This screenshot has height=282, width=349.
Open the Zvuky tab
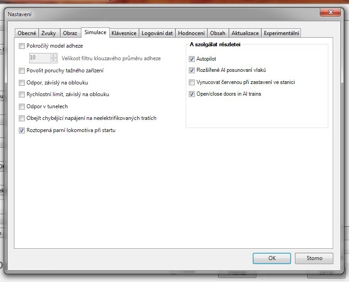click(x=49, y=33)
